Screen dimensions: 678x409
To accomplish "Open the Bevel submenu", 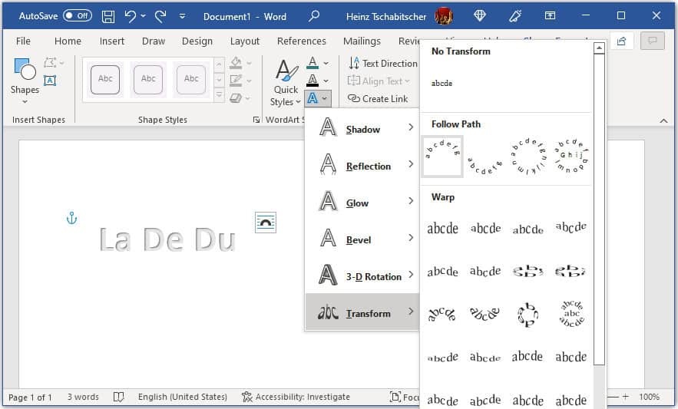I will (x=362, y=239).
